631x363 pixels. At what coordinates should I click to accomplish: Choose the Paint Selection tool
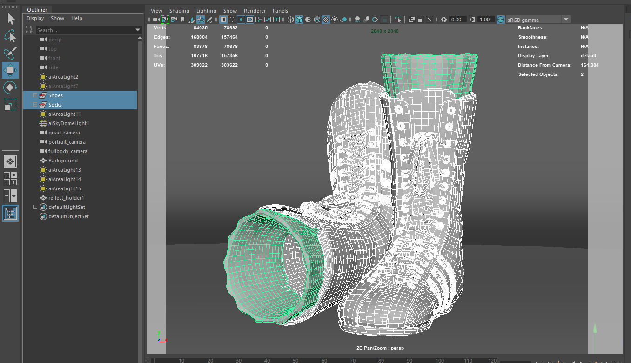coord(10,53)
